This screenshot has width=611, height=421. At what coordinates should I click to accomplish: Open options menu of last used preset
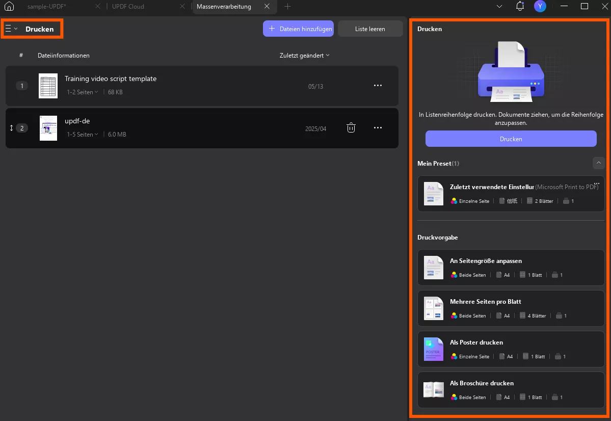pos(597,183)
